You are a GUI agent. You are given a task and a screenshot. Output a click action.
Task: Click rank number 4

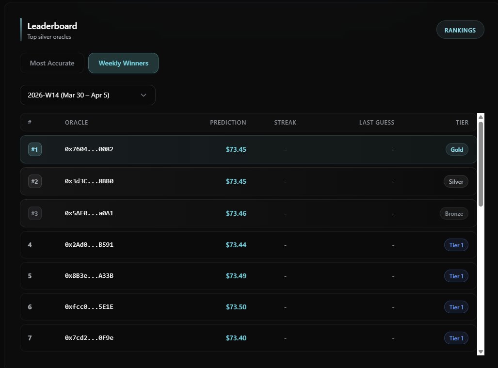click(x=30, y=245)
